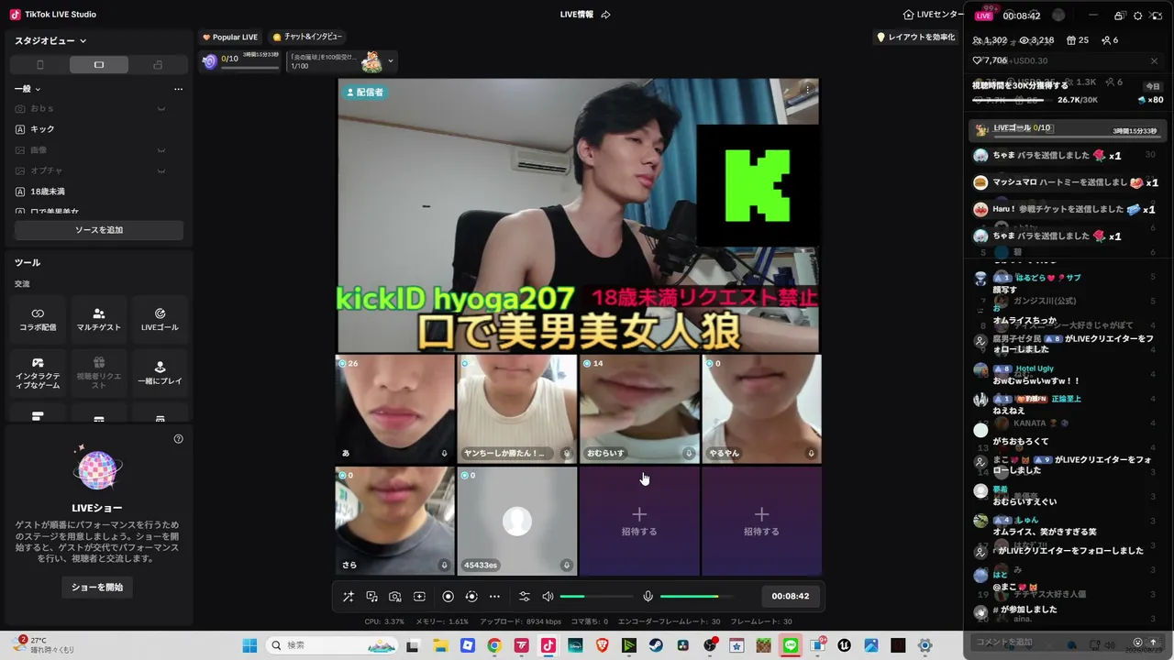Open the media and music tool
The height and width of the screenshot is (660, 1174).
(x=371, y=596)
